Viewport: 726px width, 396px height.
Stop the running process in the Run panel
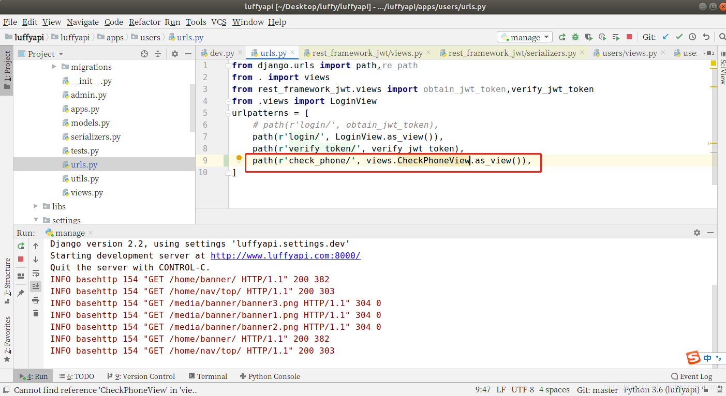coord(21,259)
